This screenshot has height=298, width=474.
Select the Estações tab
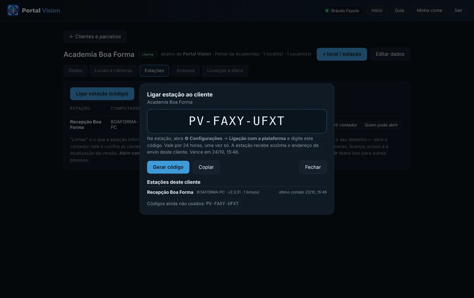[x=154, y=70]
